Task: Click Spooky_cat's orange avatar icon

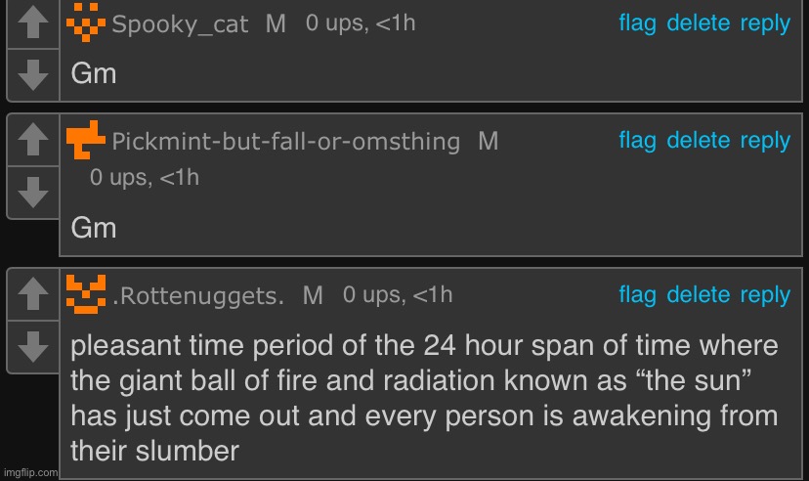Action: [86, 23]
